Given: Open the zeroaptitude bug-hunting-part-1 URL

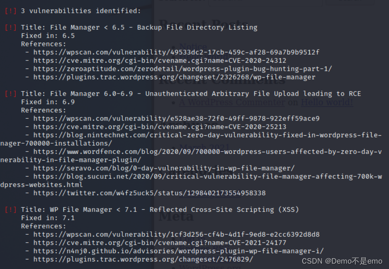Looking at the screenshot, I should tap(182, 69).
